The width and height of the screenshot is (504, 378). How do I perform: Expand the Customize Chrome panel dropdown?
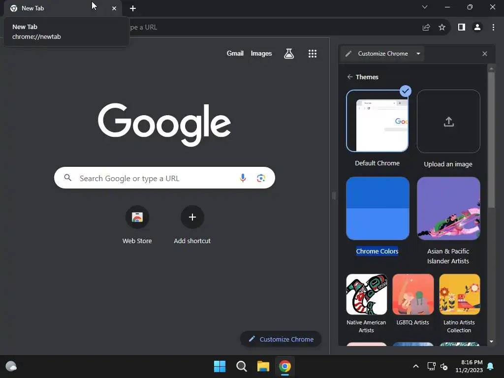point(418,54)
